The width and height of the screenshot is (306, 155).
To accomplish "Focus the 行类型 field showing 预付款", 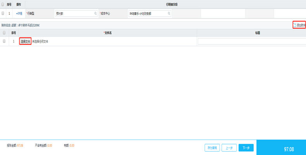I will tap(76, 14).
